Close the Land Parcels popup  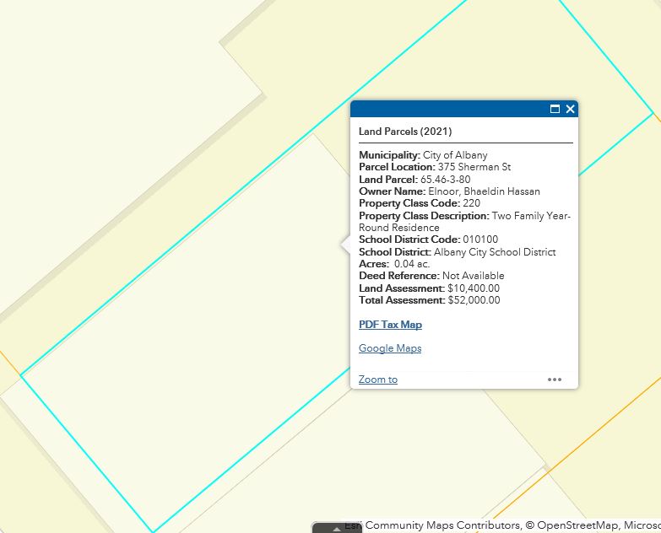pos(571,109)
